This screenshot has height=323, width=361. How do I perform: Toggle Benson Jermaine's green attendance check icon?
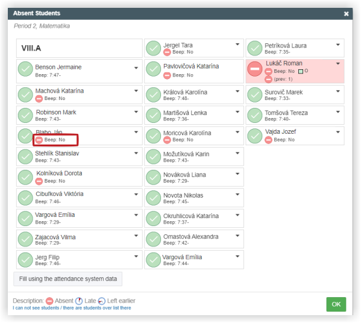[25, 69]
